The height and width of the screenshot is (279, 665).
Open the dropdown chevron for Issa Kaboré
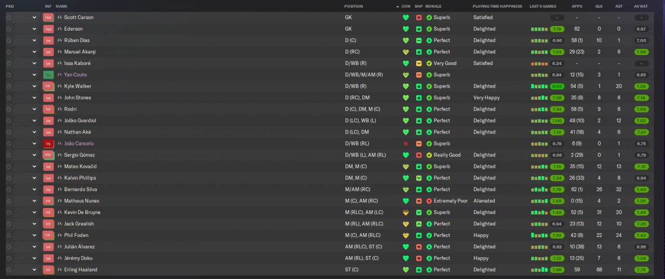click(34, 63)
